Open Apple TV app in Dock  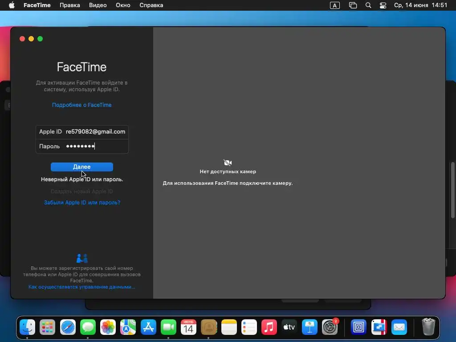(x=289, y=327)
